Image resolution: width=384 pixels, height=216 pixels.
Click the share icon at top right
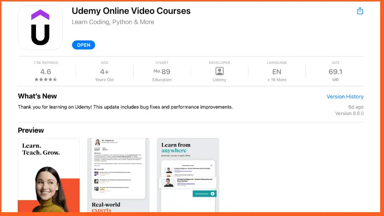pos(360,11)
